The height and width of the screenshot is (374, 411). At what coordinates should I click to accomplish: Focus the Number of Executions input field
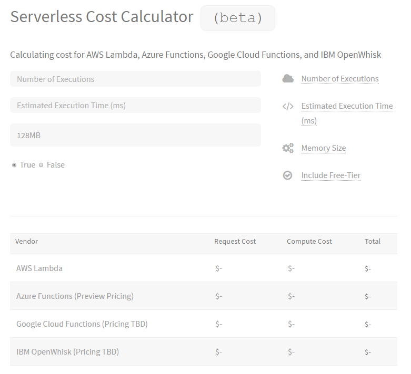(x=135, y=79)
